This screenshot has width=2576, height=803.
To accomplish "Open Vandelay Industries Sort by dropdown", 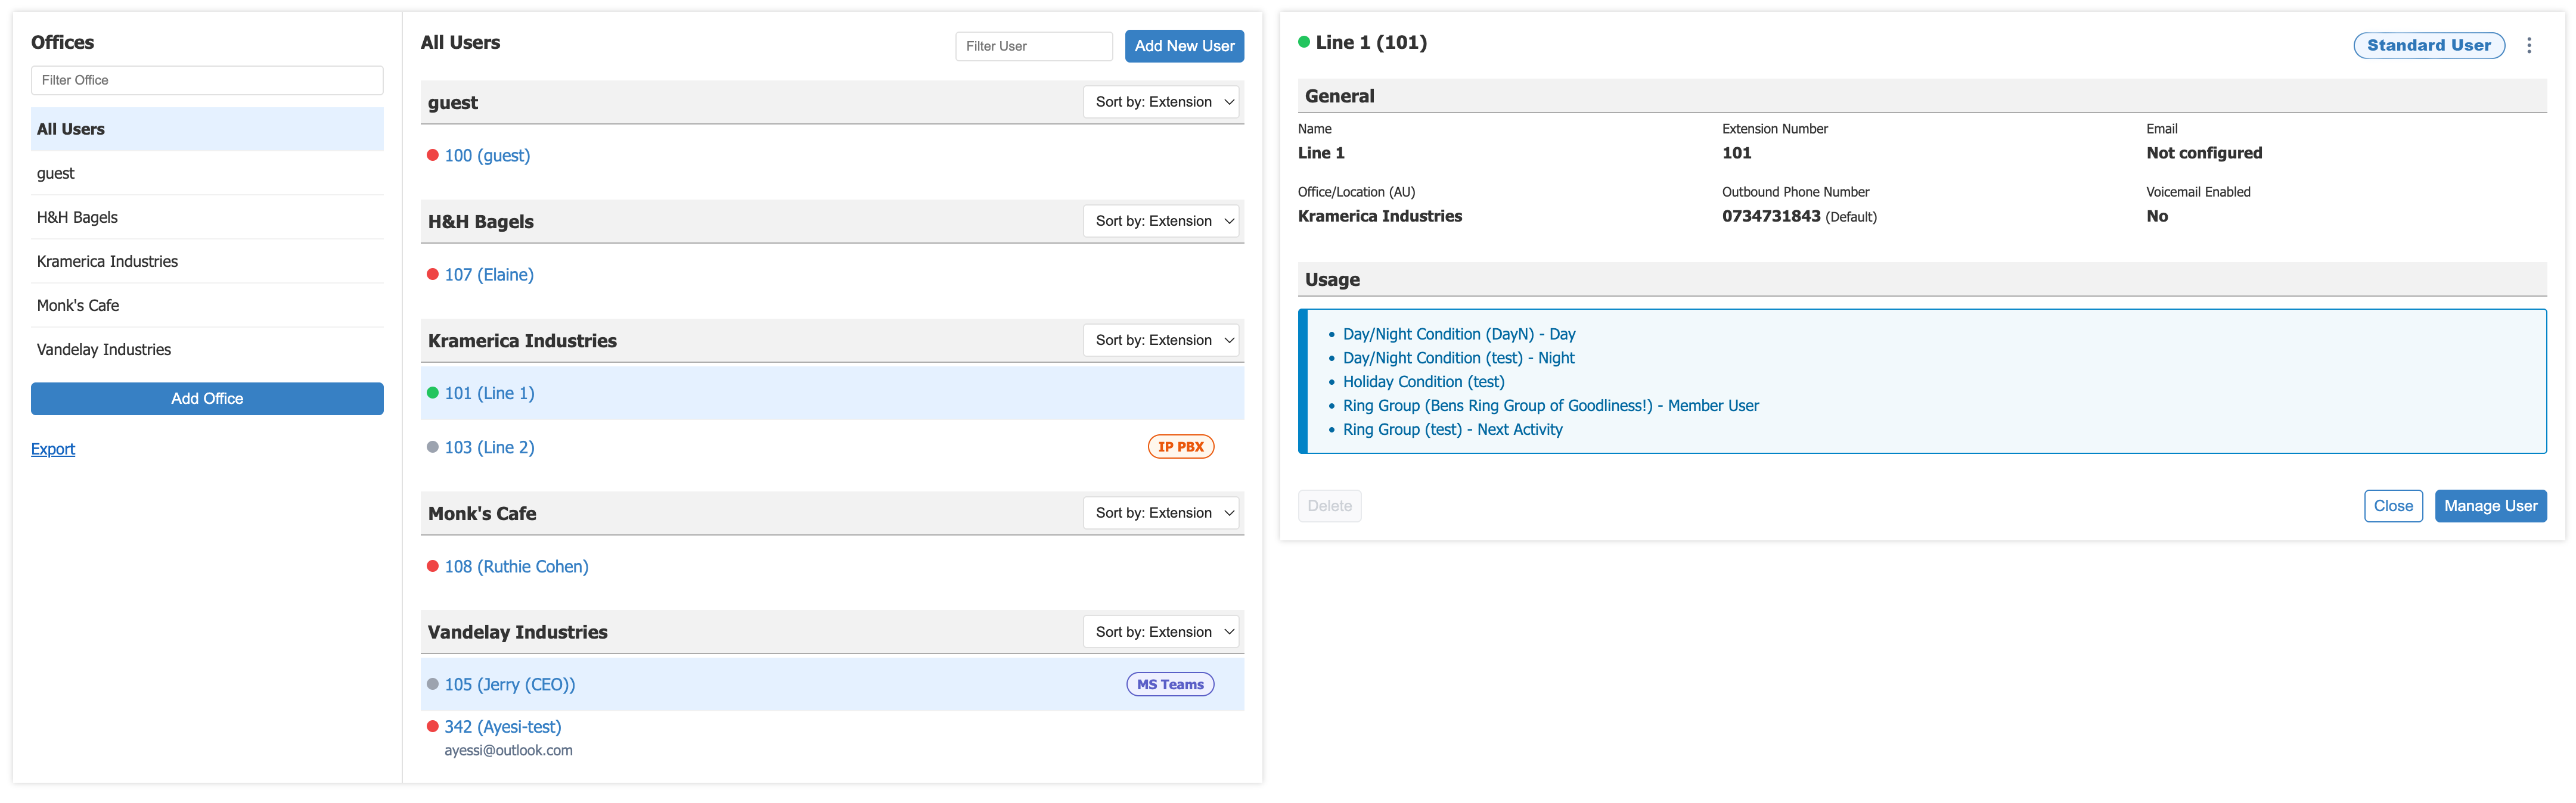I will pos(1161,632).
